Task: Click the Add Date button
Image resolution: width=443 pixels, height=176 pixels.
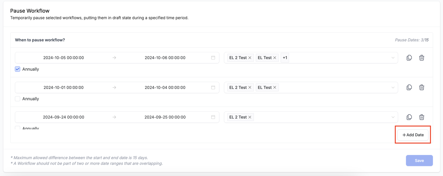Action: point(413,135)
